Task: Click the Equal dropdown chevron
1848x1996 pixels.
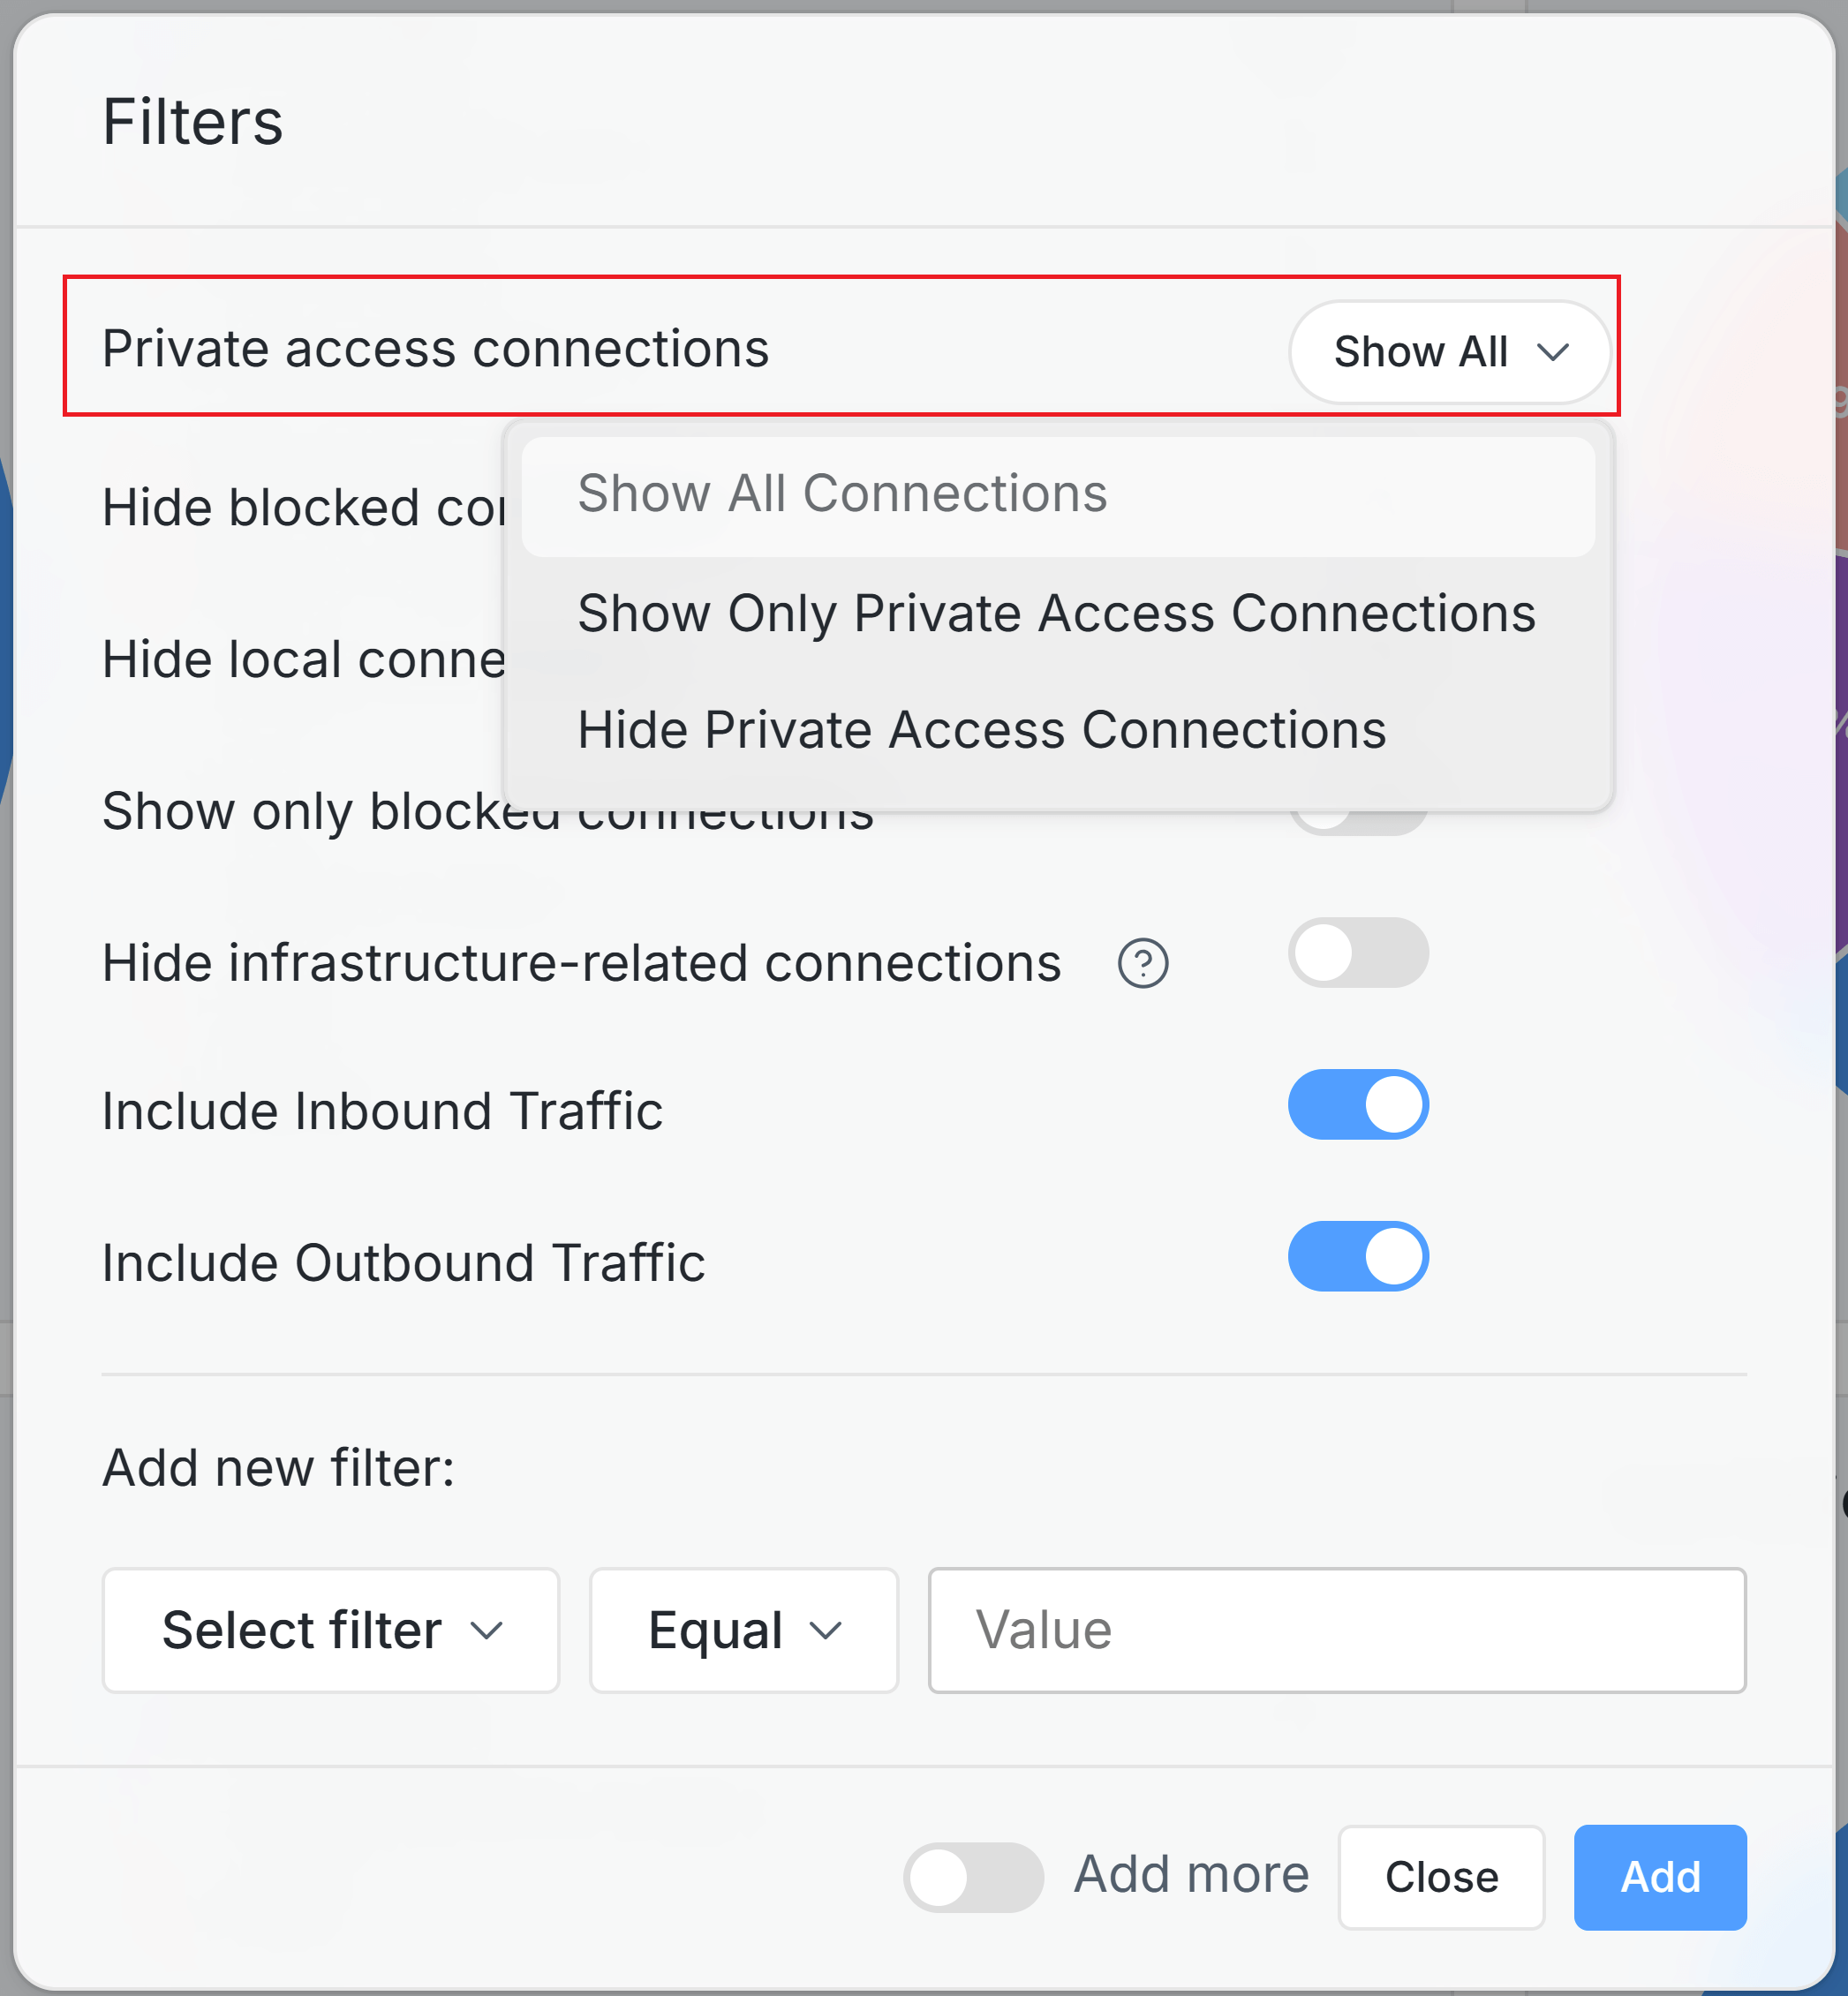Action: coord(826,1630)
